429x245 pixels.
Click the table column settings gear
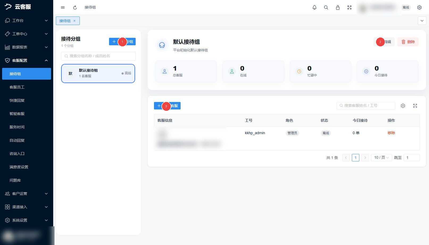tap(403, 106)
